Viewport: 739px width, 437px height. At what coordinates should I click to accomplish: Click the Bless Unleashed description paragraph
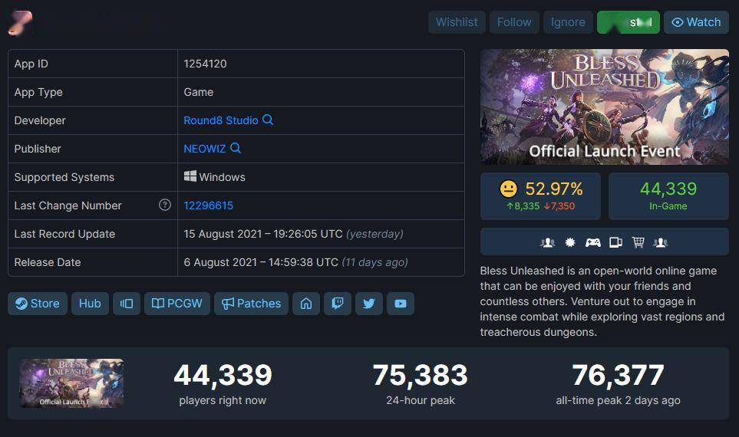pos(602,301)
